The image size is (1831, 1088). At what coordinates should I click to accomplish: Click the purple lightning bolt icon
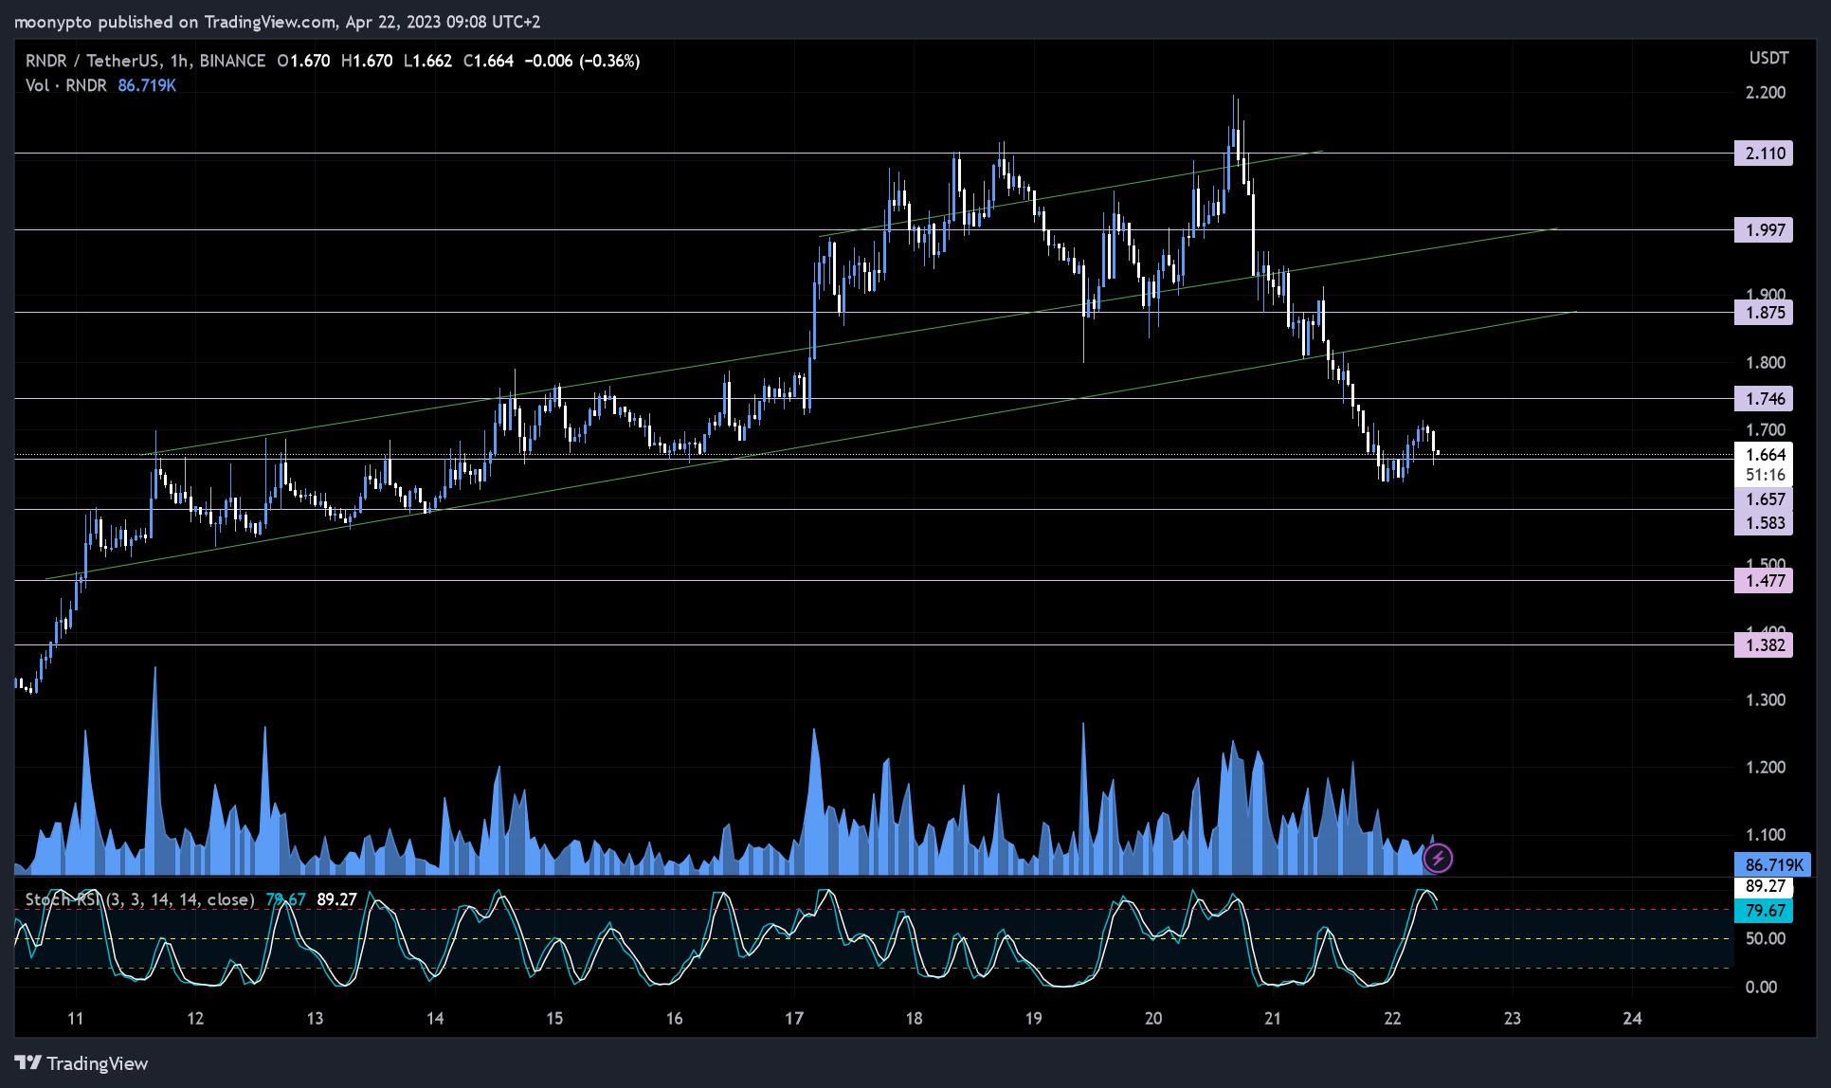click(x=1438, y=859)
